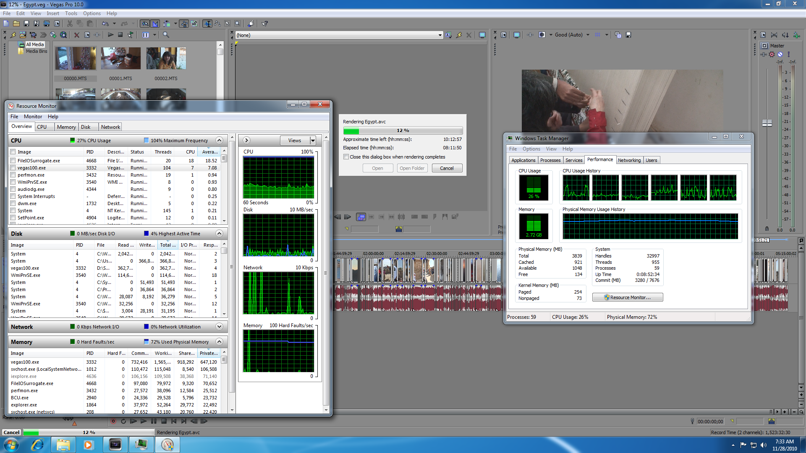Click the Resource Monitor... button in Task Manager
The image size is (806, 453).
pos(628,297)
